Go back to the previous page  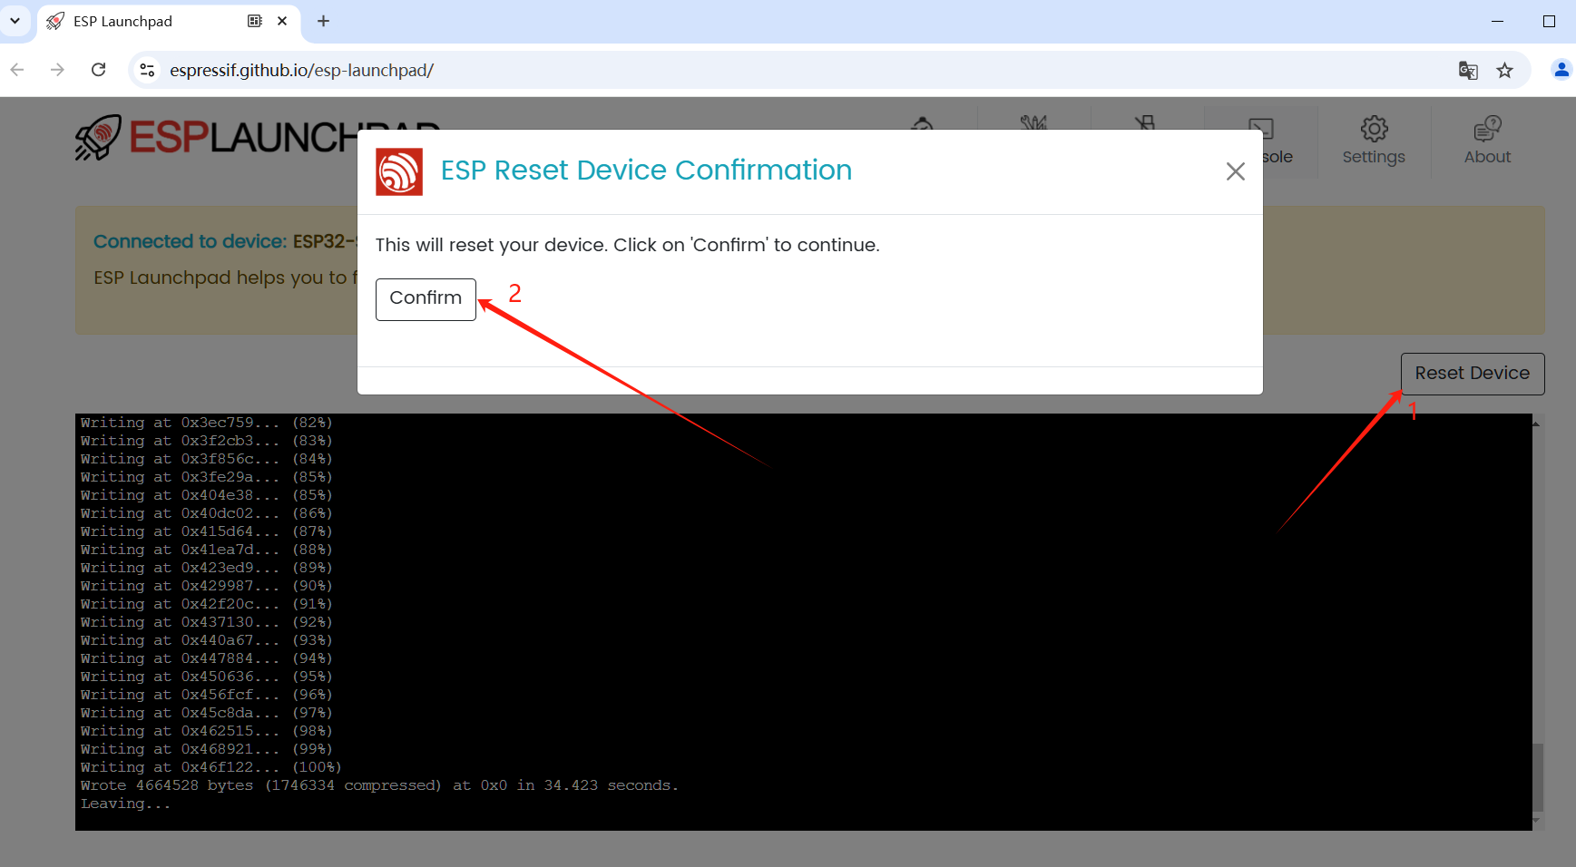click(17, 70)
